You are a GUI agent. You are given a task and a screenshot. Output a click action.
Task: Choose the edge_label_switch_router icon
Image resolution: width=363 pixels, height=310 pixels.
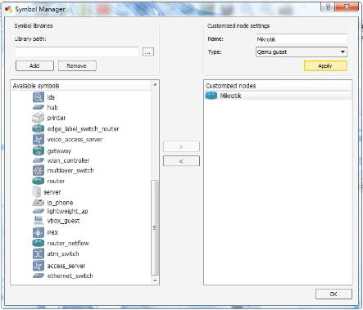point(39,128)
